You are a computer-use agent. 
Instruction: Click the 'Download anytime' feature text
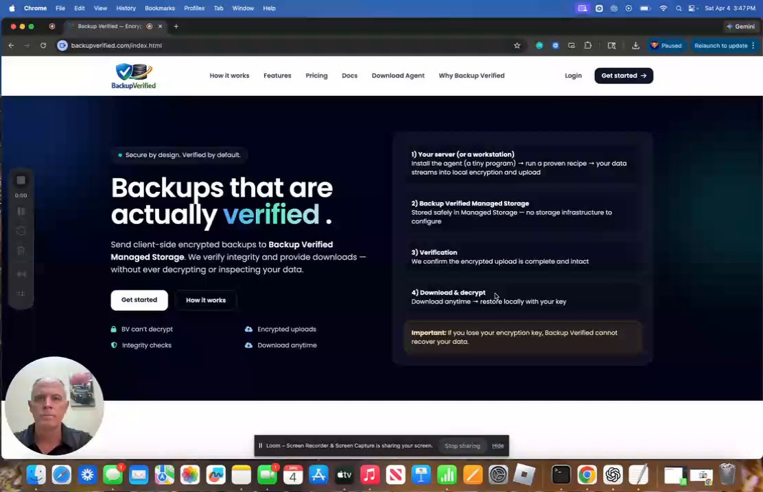point(287,345)
